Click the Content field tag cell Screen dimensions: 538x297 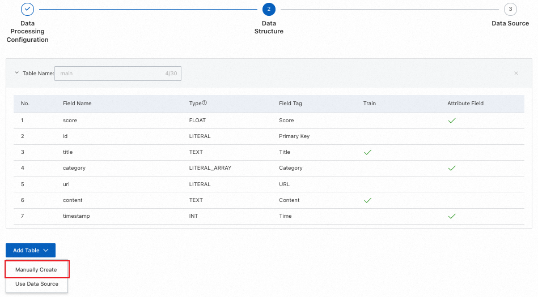(289, 200)
